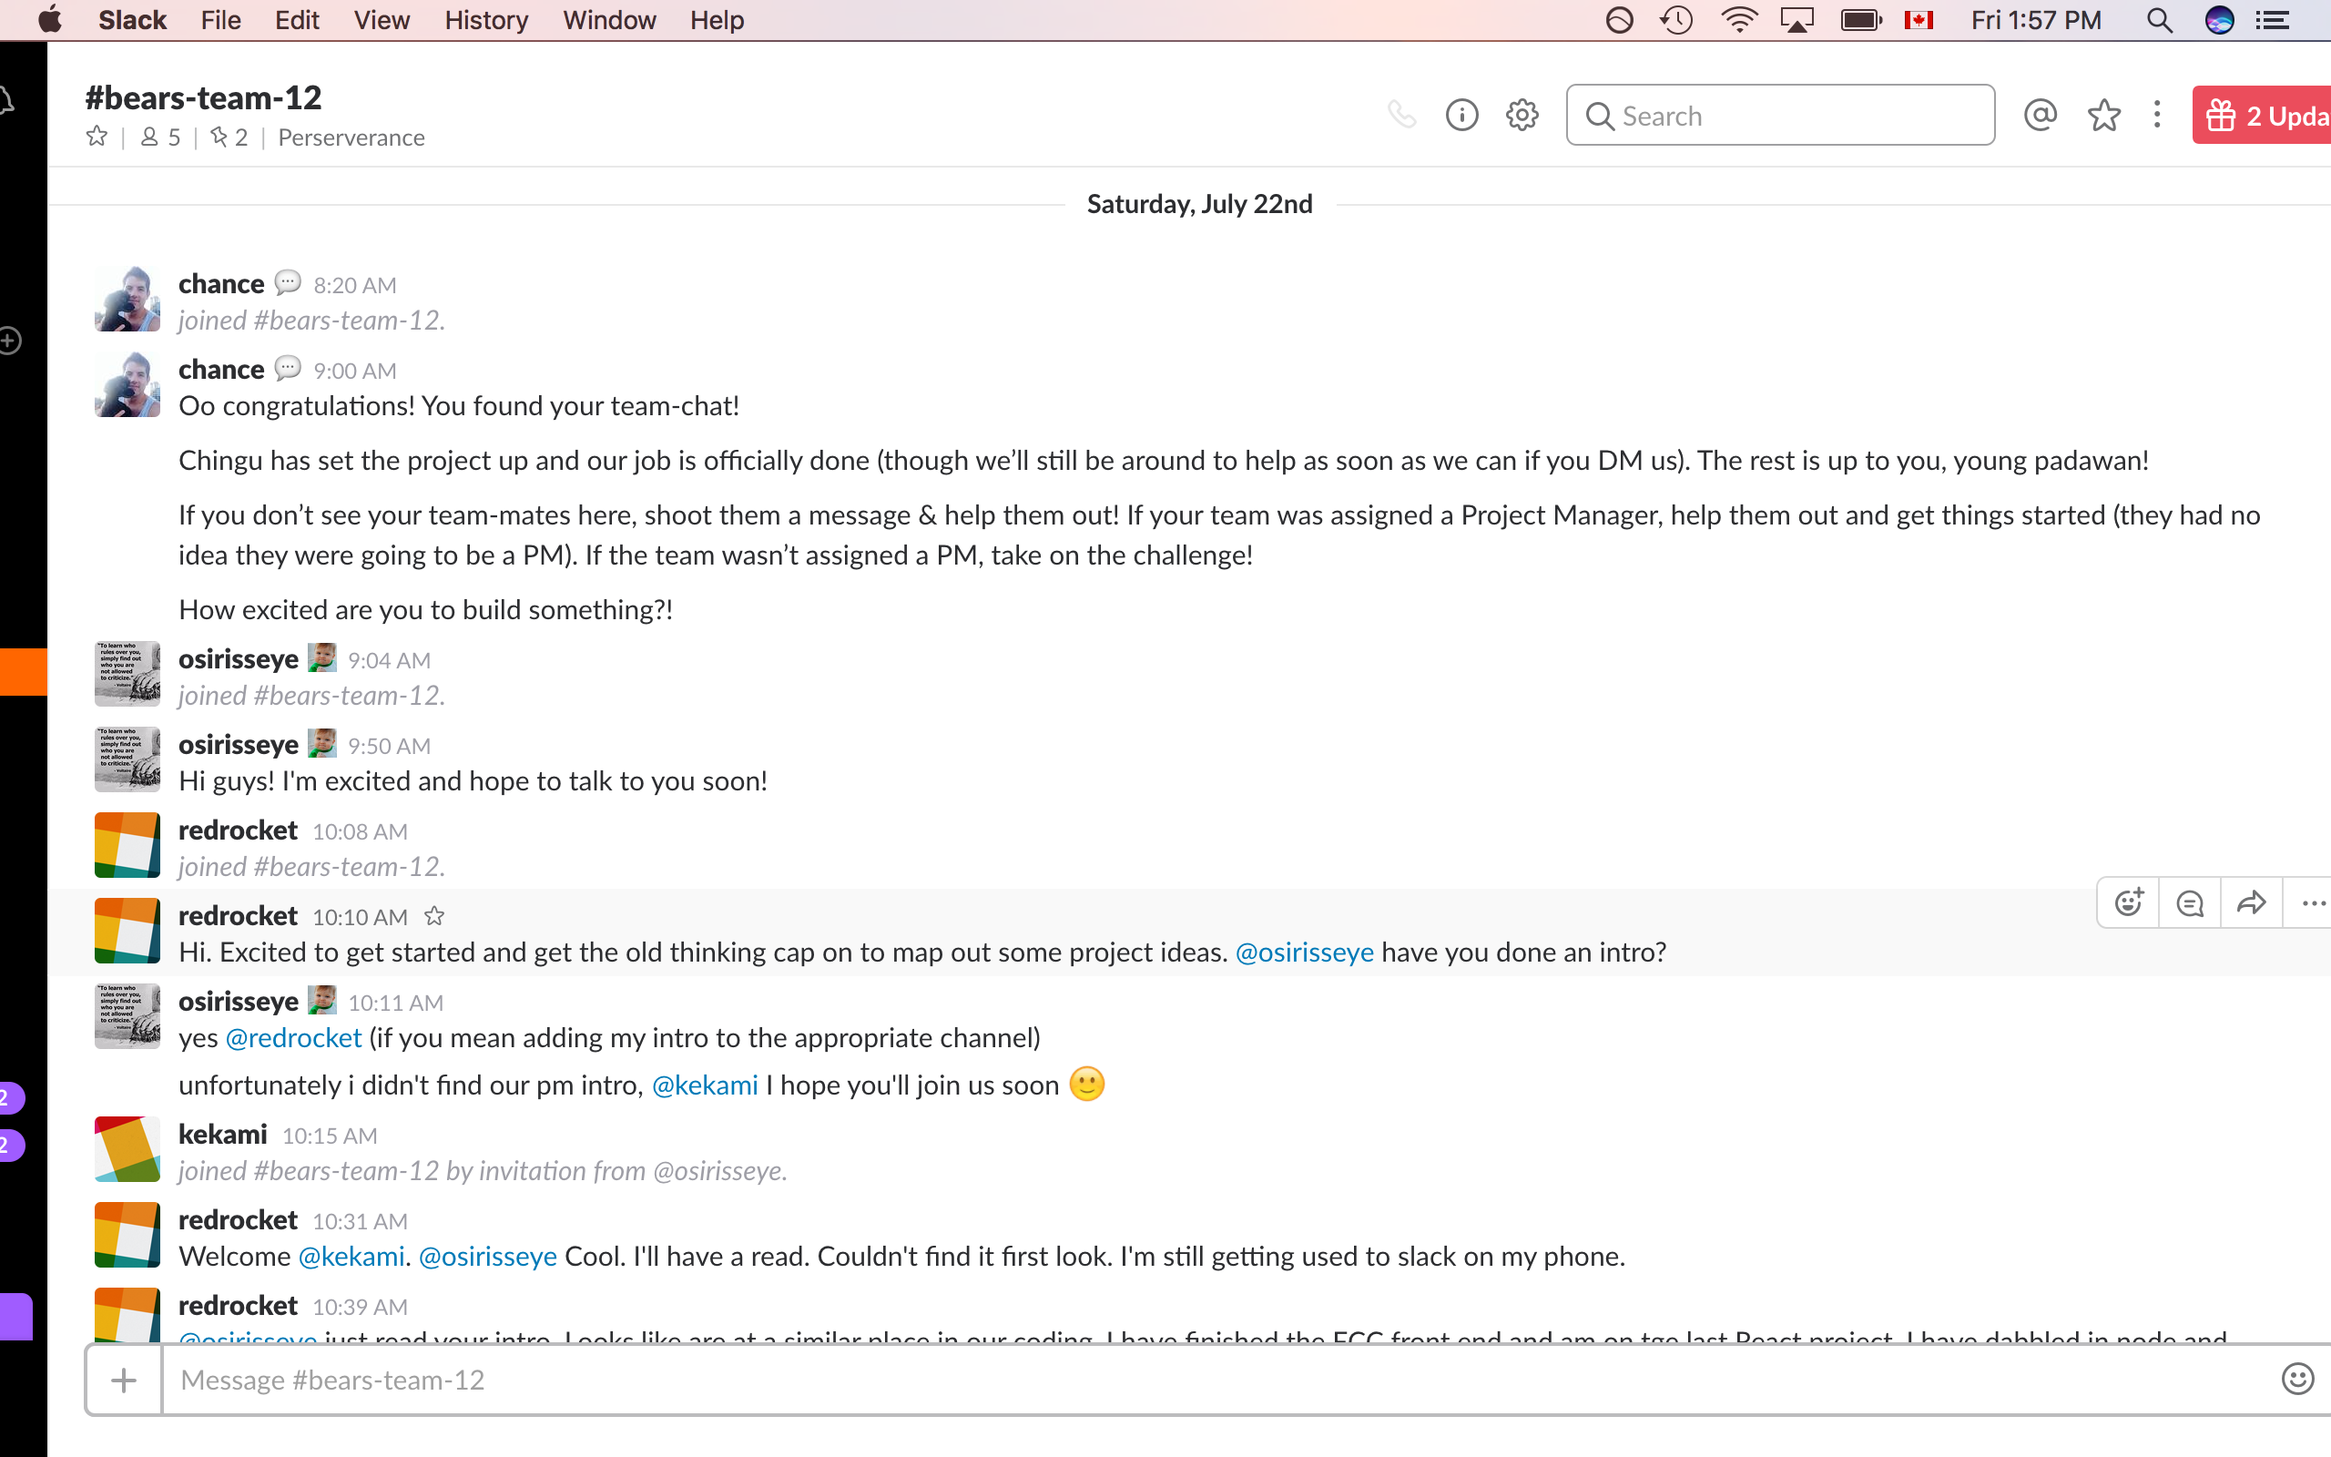Screen dimensions: 2331x1457
Task: Star redrocket's 10:10 AM message
Action: click(434, 915)
